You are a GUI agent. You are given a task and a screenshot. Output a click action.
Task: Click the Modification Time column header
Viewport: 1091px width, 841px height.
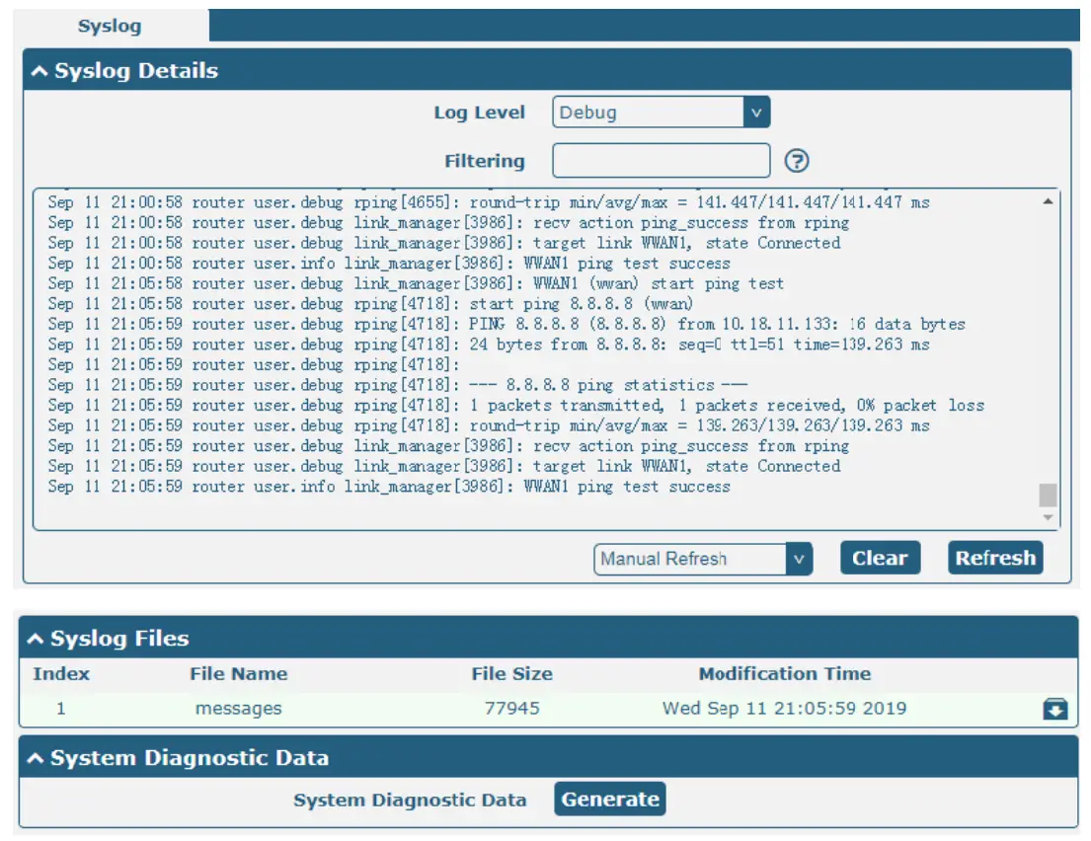click(x=784, y=674)
